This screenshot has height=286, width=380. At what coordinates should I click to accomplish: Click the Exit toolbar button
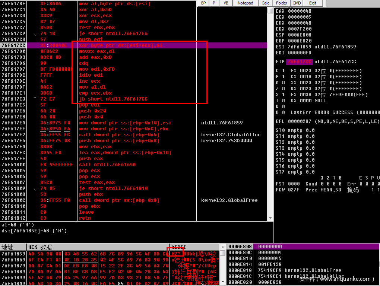(313, 3)
